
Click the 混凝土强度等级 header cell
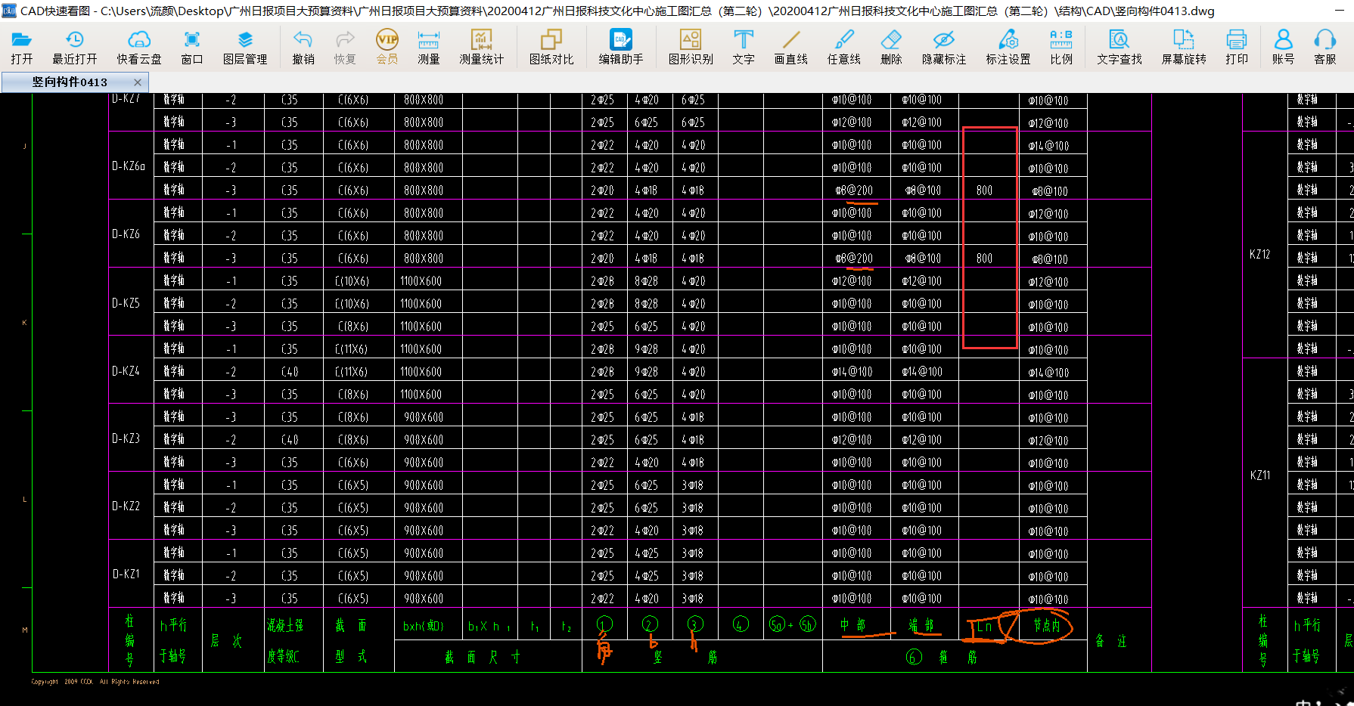pos(284,641)
